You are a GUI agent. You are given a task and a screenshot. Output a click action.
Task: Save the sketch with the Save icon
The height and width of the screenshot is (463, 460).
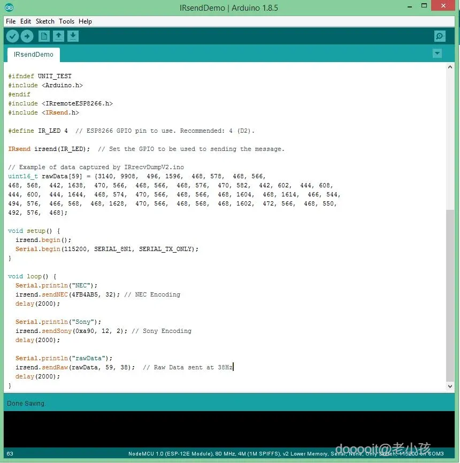point(73,36)
